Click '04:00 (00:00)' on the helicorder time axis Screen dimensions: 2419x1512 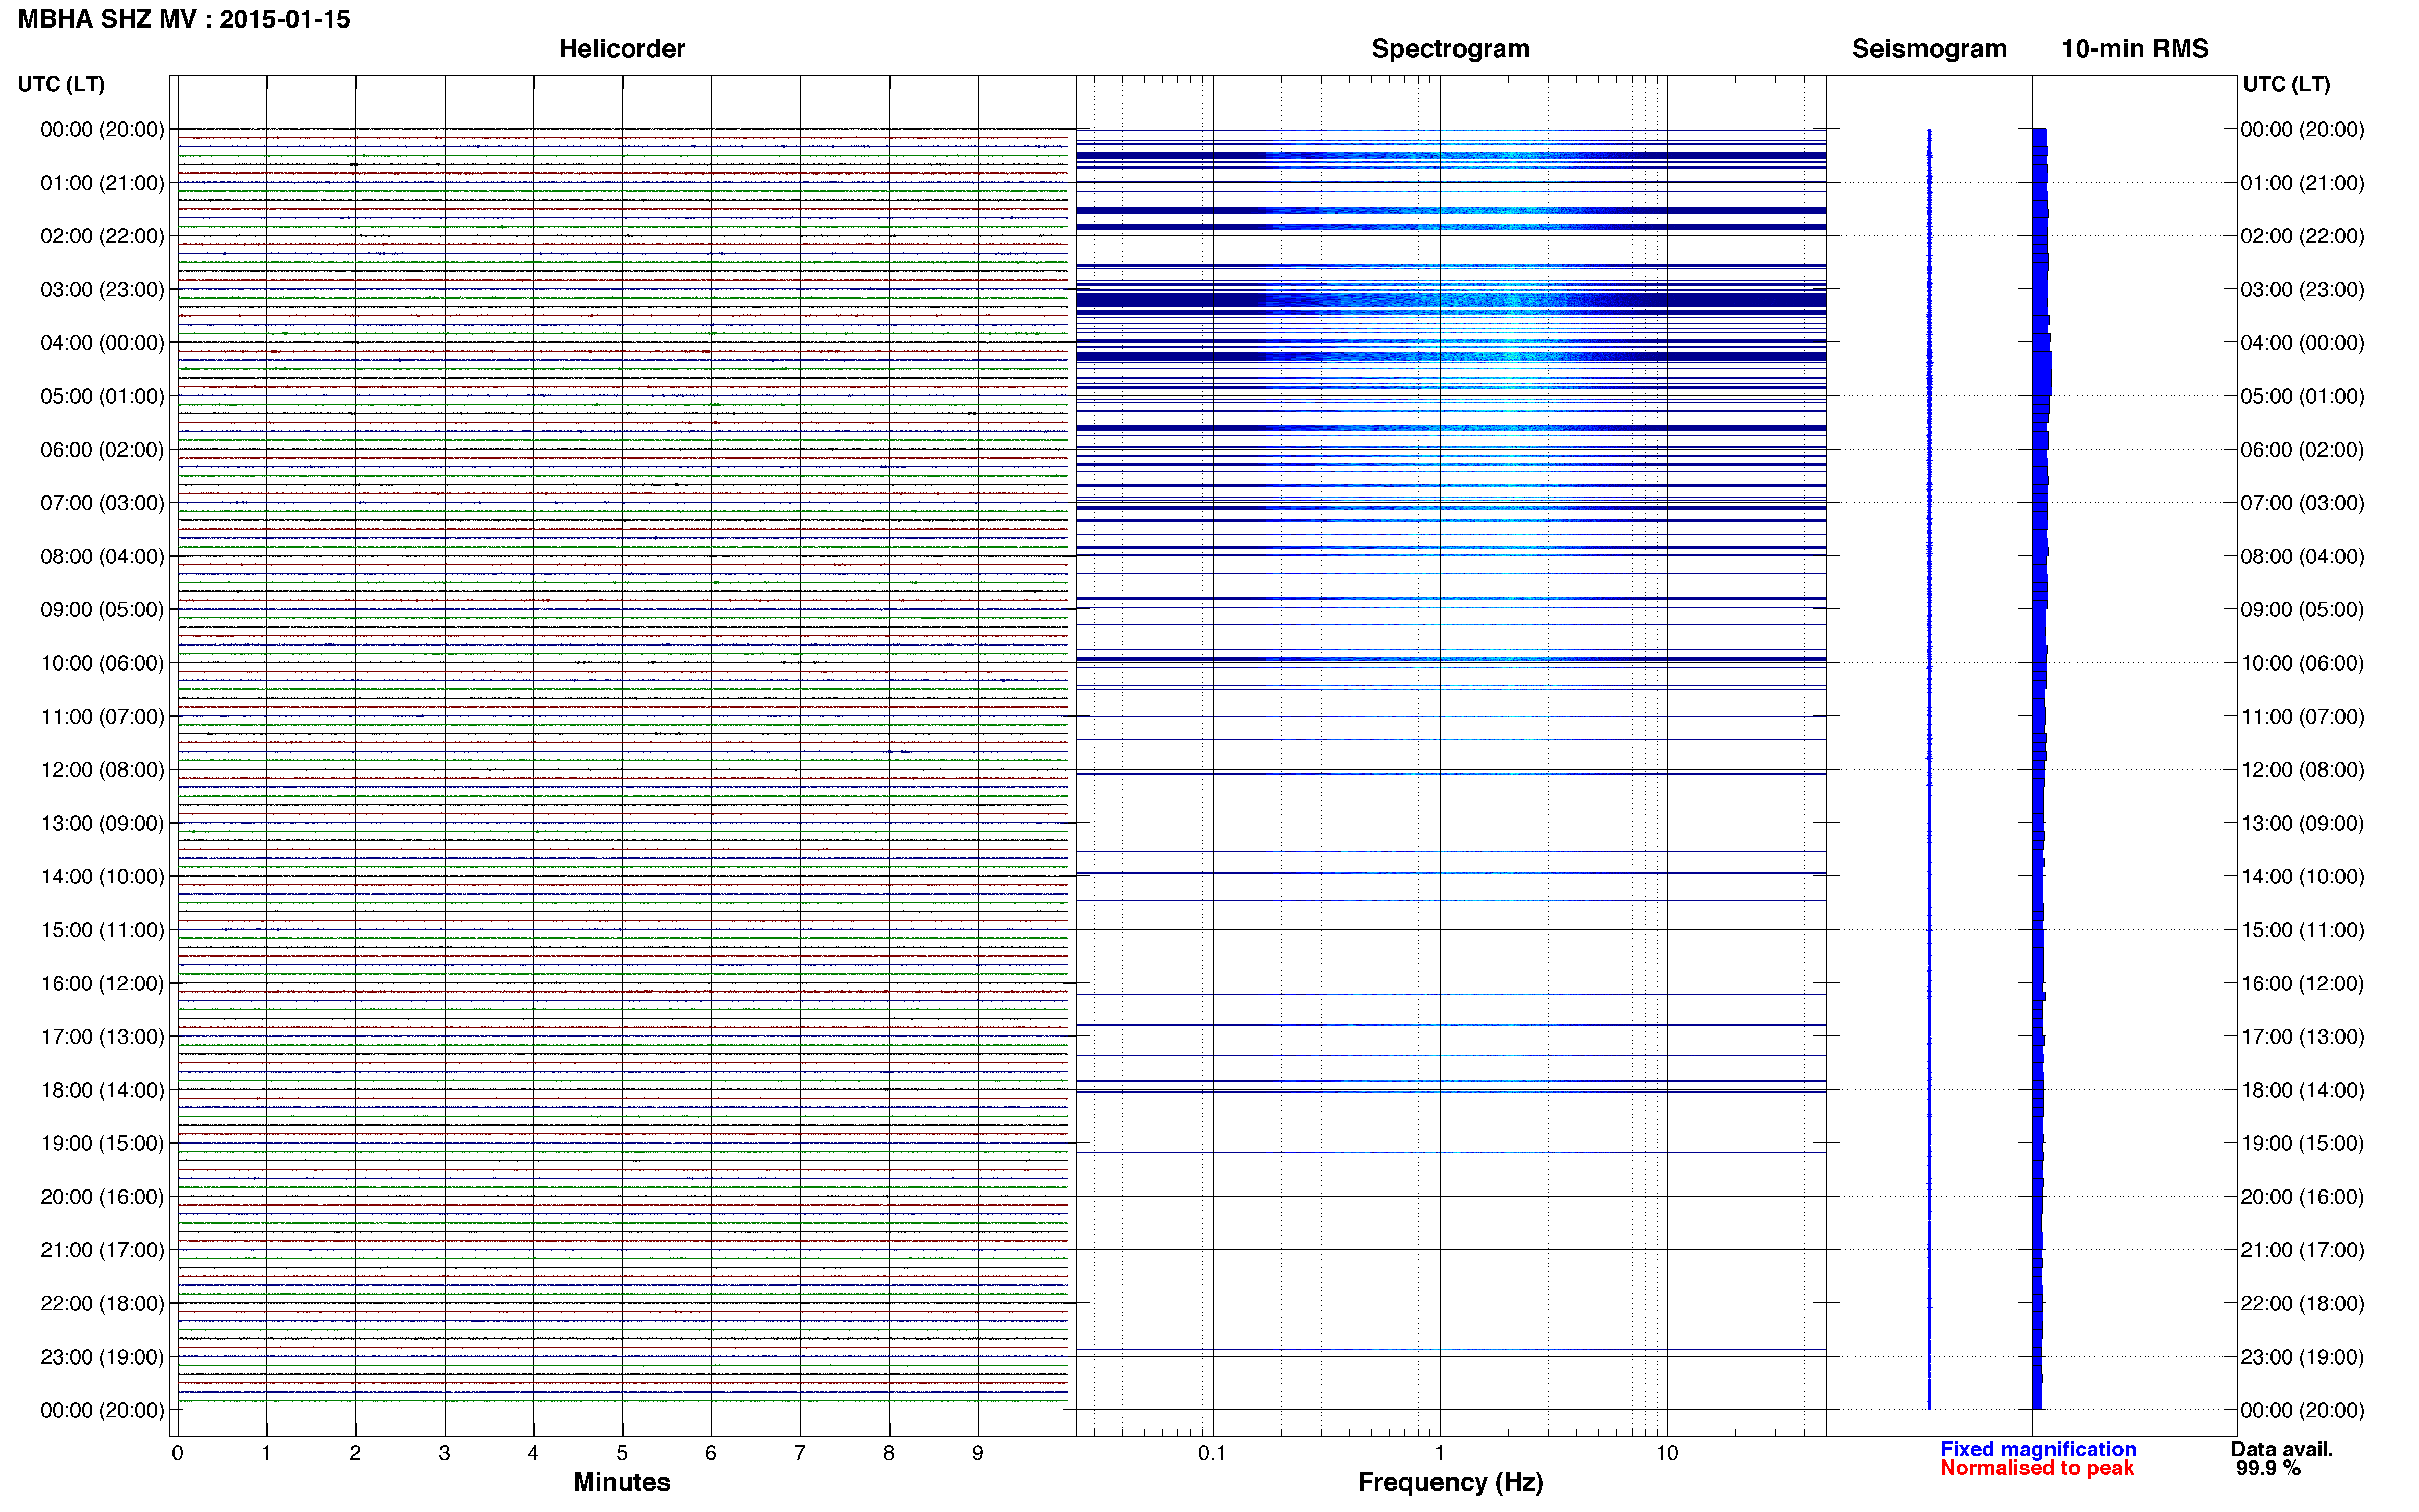102,343
